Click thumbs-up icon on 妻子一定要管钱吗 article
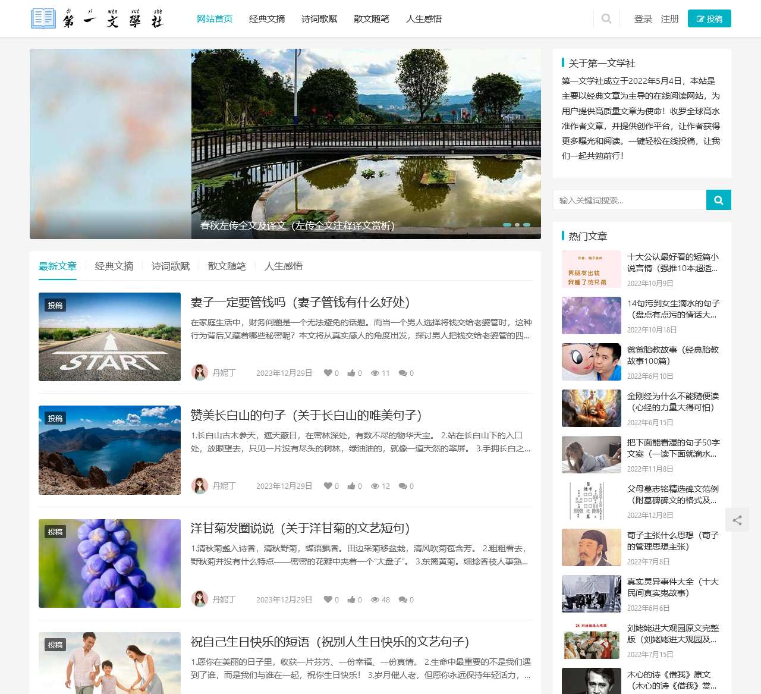The image size is (761, 694). click(351, 373)
